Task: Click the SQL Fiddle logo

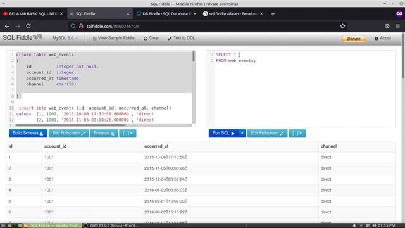Action: click(x=23, y=38)
